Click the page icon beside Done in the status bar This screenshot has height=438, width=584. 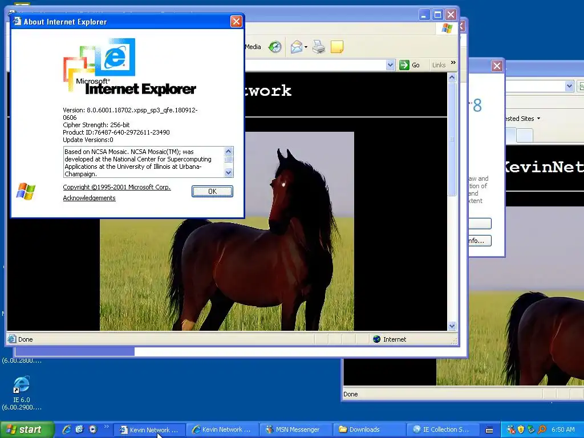point(12,339)
